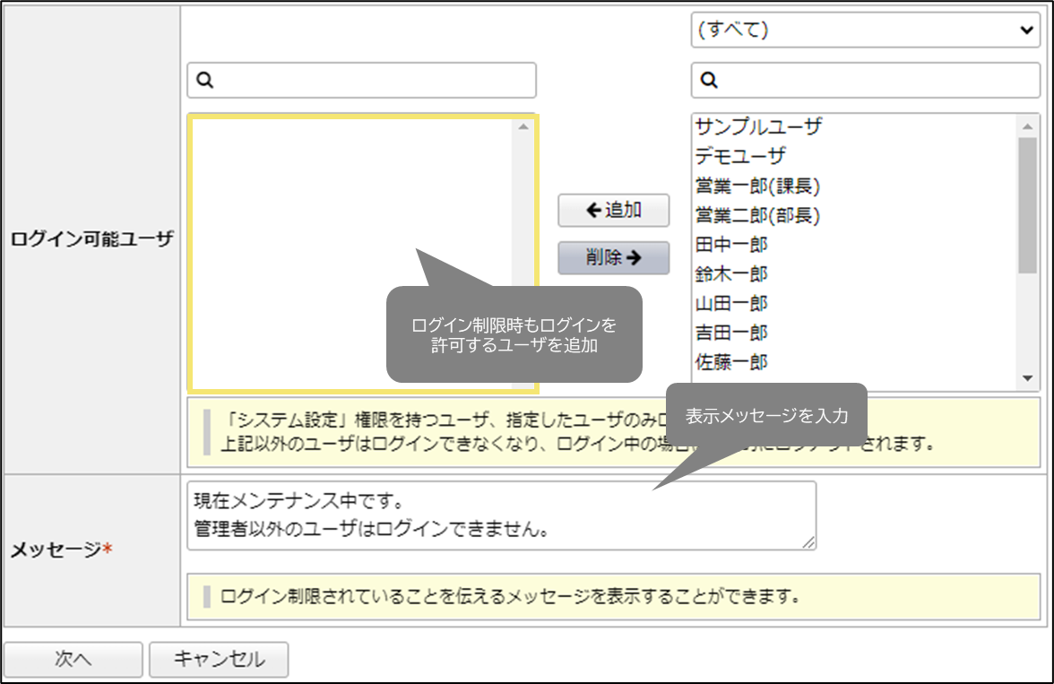The image size is (1054, 684).
Task: Click the scrollbar down arrow on the user list
Action: 1026,379
